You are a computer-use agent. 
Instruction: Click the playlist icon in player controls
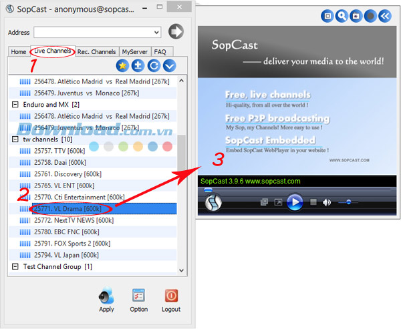coord(264,202)
